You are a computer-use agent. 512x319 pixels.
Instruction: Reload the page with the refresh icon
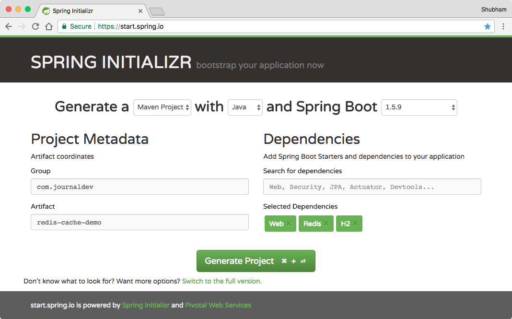35,26
